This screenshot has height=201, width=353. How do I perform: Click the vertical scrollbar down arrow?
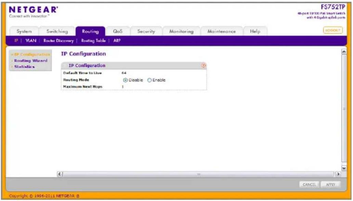tap(344, 168)
